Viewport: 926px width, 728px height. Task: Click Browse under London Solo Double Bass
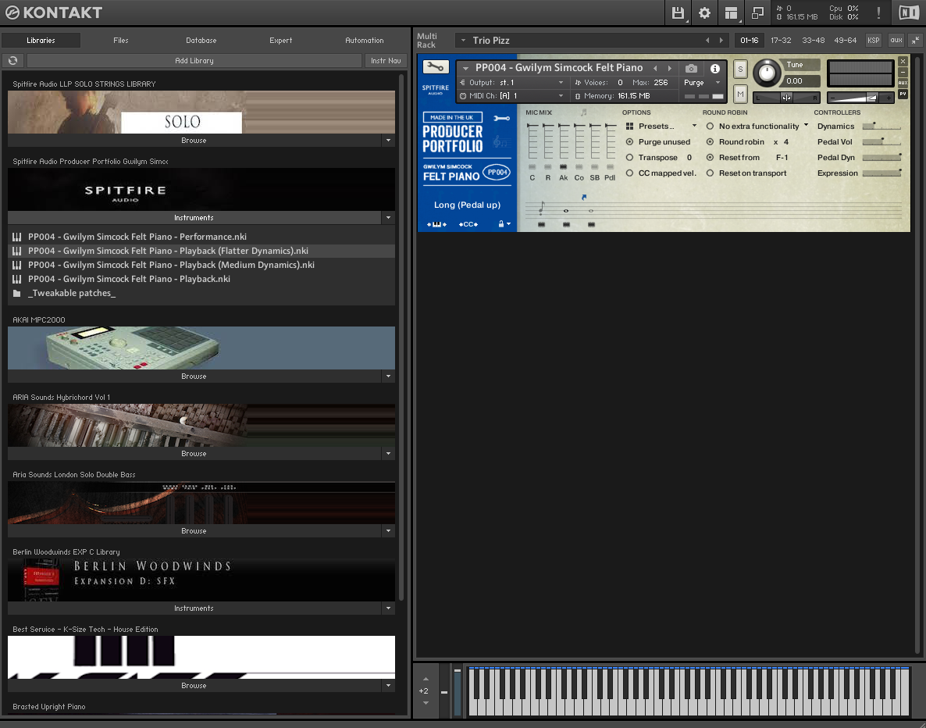(x=194, y=531)
